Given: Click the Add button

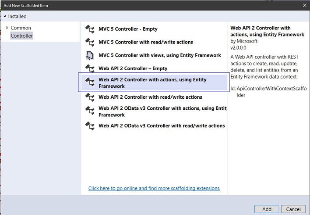Looking at the screenshot, I should coord(267,209).
